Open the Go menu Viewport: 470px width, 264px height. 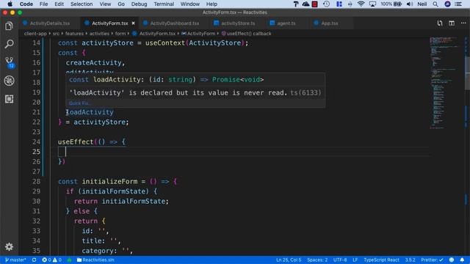coord(121,4)
